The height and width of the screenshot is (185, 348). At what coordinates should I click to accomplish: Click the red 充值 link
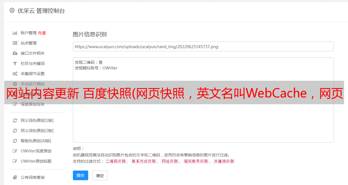[x=42, y=33]
